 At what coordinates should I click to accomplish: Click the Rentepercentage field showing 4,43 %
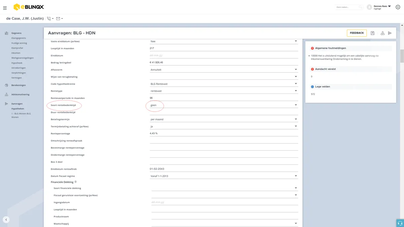click(224, 134)
